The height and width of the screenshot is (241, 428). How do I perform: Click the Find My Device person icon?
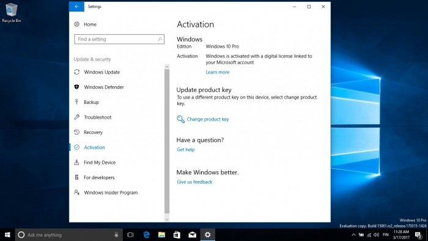pos(76,162)
